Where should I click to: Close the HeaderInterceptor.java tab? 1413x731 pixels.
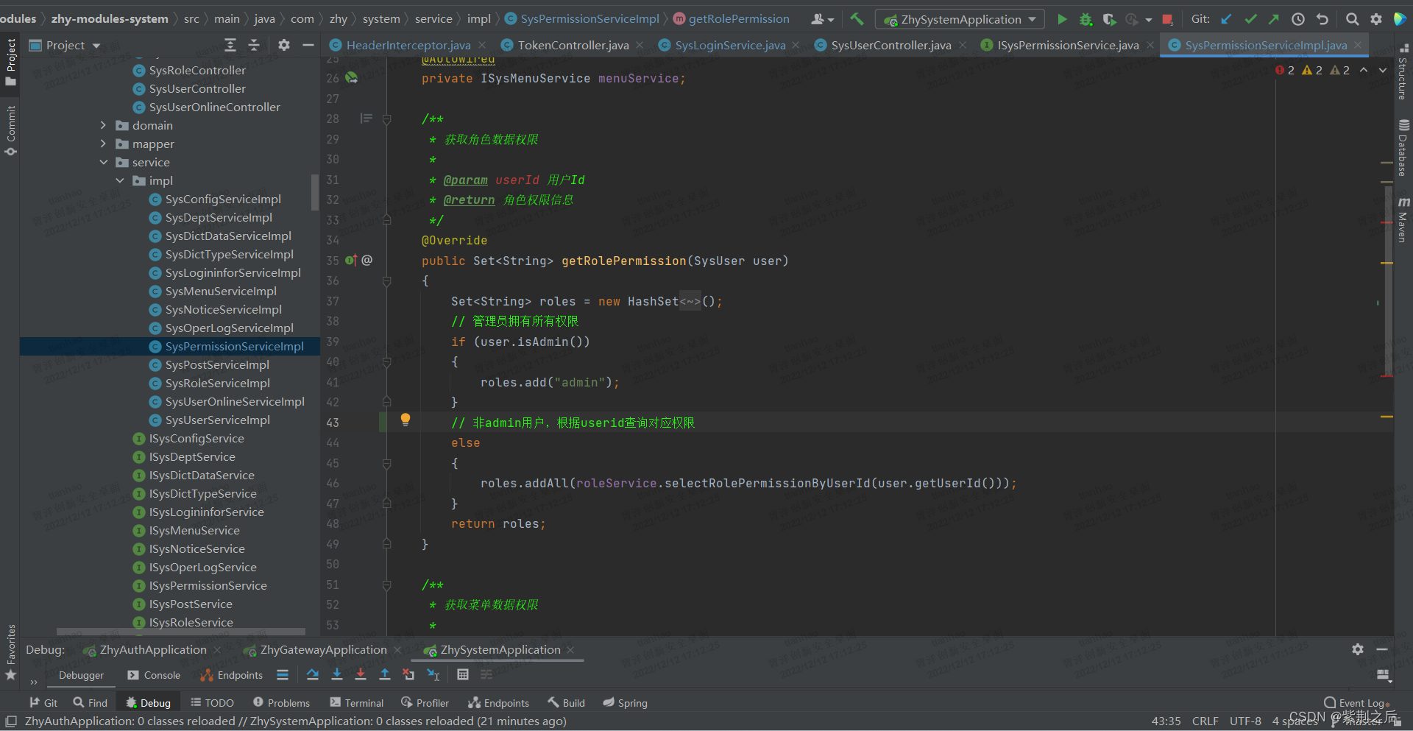(482, 46)
